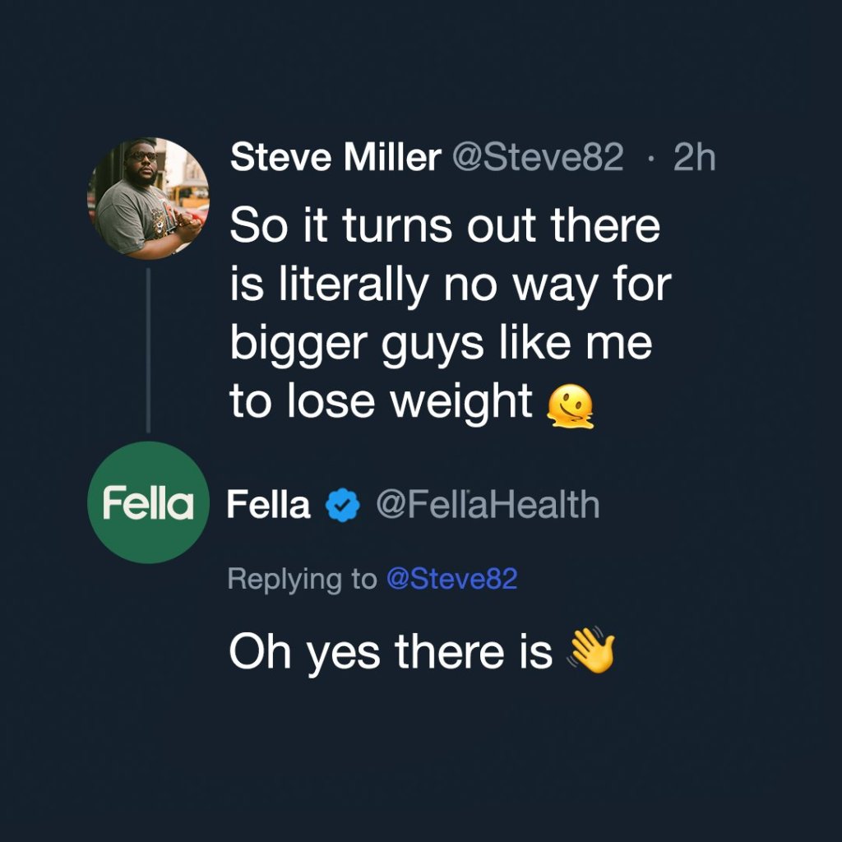Click the "So it turns out there" line
This screenshot has height=842, width=842.
pyautogui.click(x=445, y=224)
